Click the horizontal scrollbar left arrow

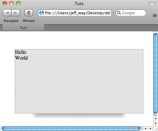pos(145,129)
